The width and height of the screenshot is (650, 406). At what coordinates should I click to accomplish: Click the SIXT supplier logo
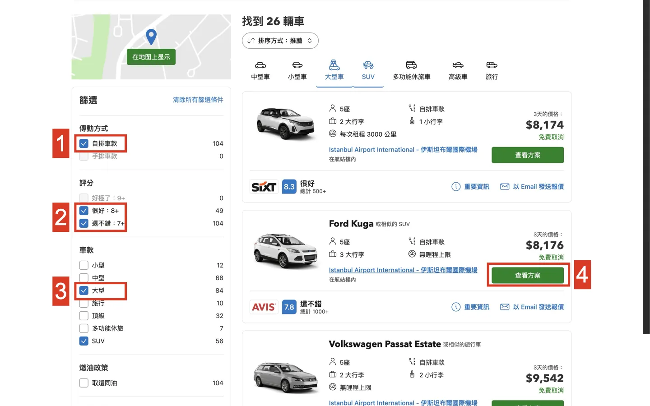coord(264,187)
